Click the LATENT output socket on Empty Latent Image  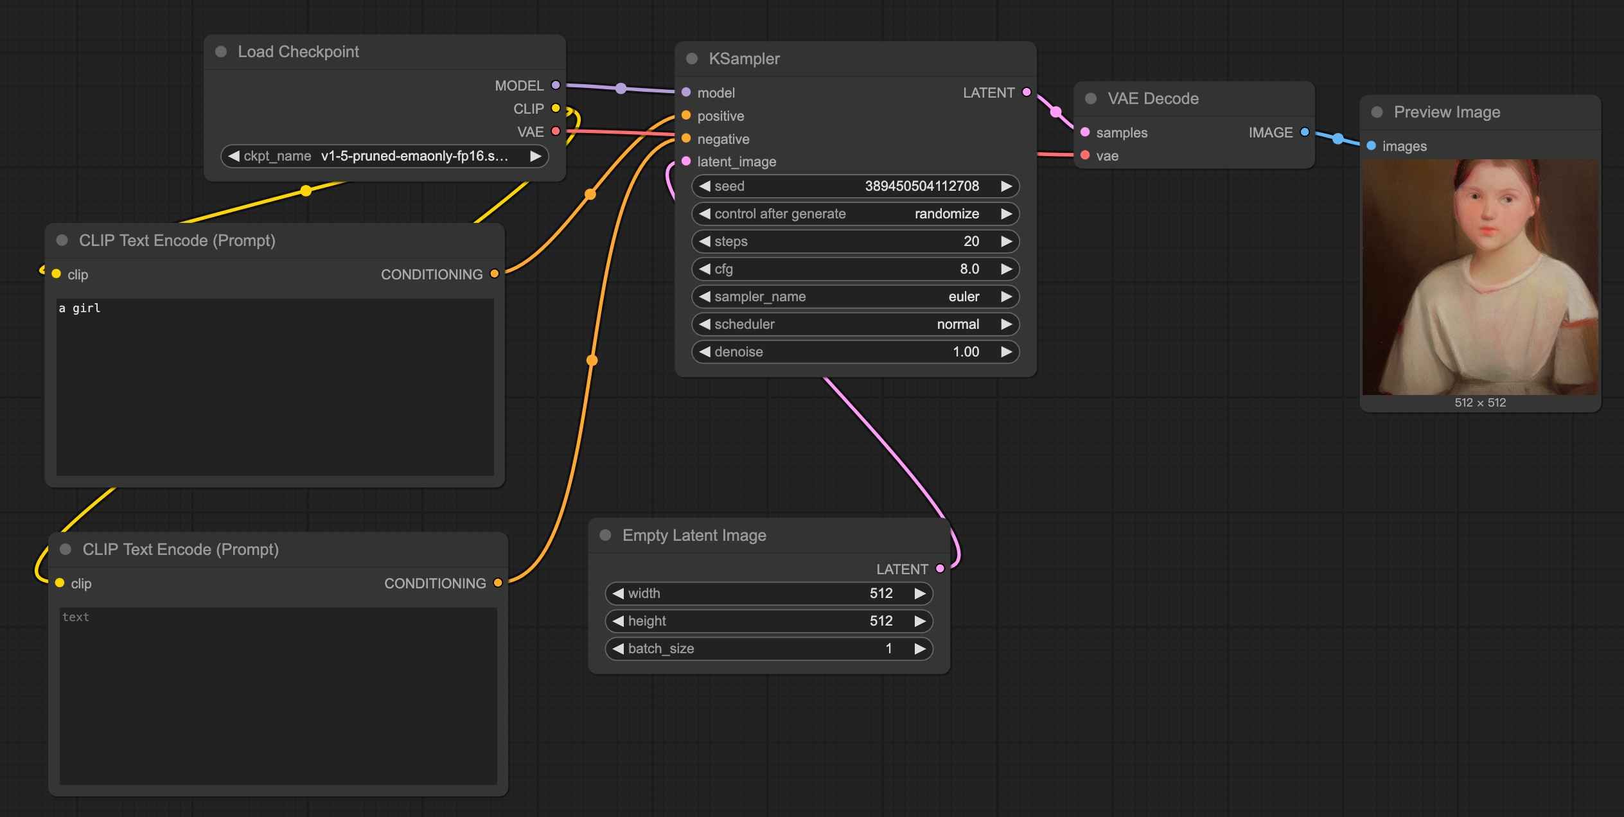point(940,568)
